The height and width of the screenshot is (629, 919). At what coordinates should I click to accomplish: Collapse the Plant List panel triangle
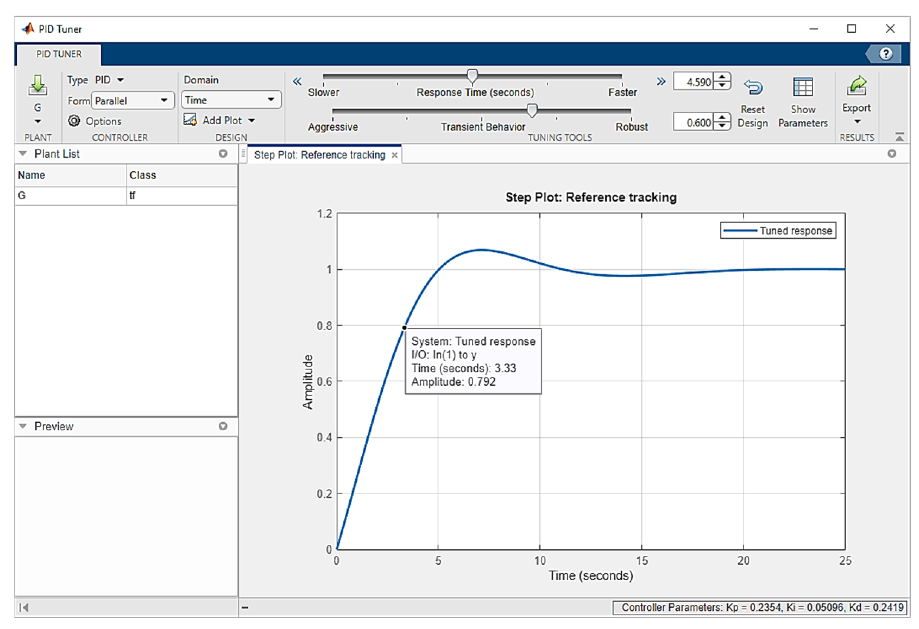coord(23,153)
